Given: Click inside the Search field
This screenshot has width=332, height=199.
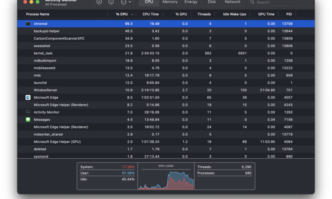Looking at the screenshot, I should pos(280,2).
